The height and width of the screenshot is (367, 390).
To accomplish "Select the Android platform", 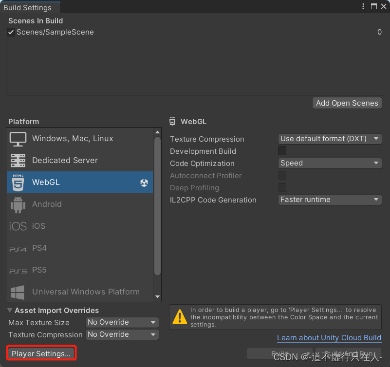I will [80, 204].
